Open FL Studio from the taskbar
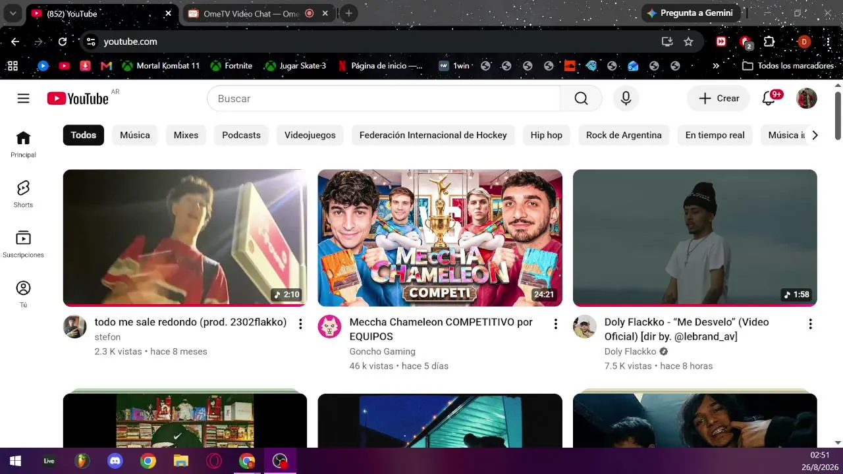 (82, 461)
